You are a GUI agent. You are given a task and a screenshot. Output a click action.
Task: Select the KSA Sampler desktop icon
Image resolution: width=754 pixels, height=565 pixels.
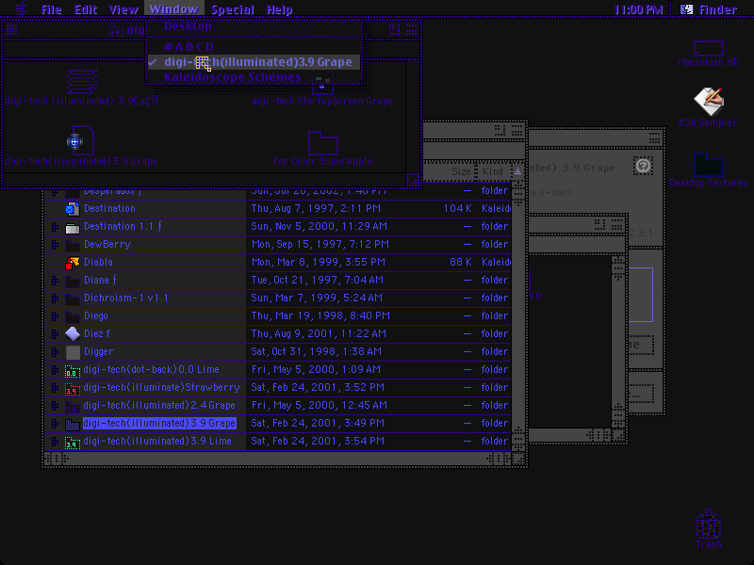[x=709, y=101]
